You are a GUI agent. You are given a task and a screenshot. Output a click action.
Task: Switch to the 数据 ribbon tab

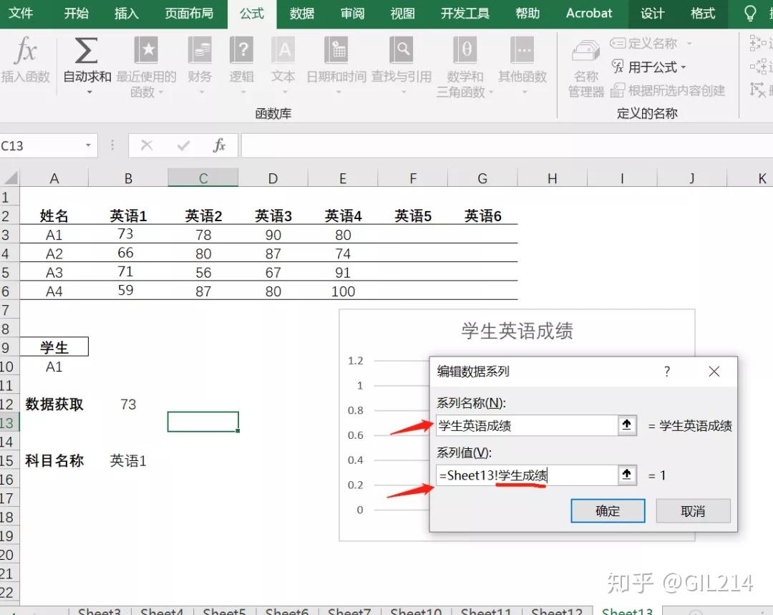pos(301,14)
